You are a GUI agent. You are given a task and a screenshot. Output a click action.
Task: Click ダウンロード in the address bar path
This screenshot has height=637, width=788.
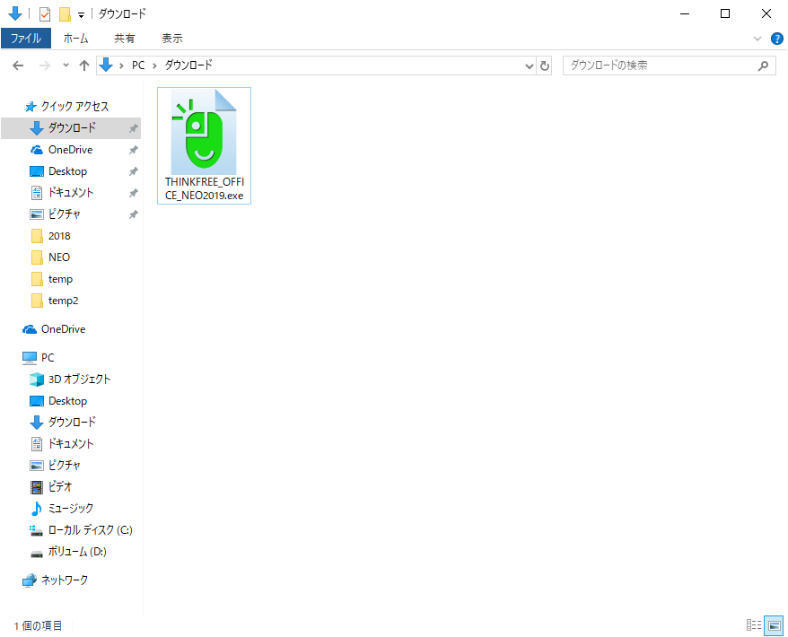(189, 65)
